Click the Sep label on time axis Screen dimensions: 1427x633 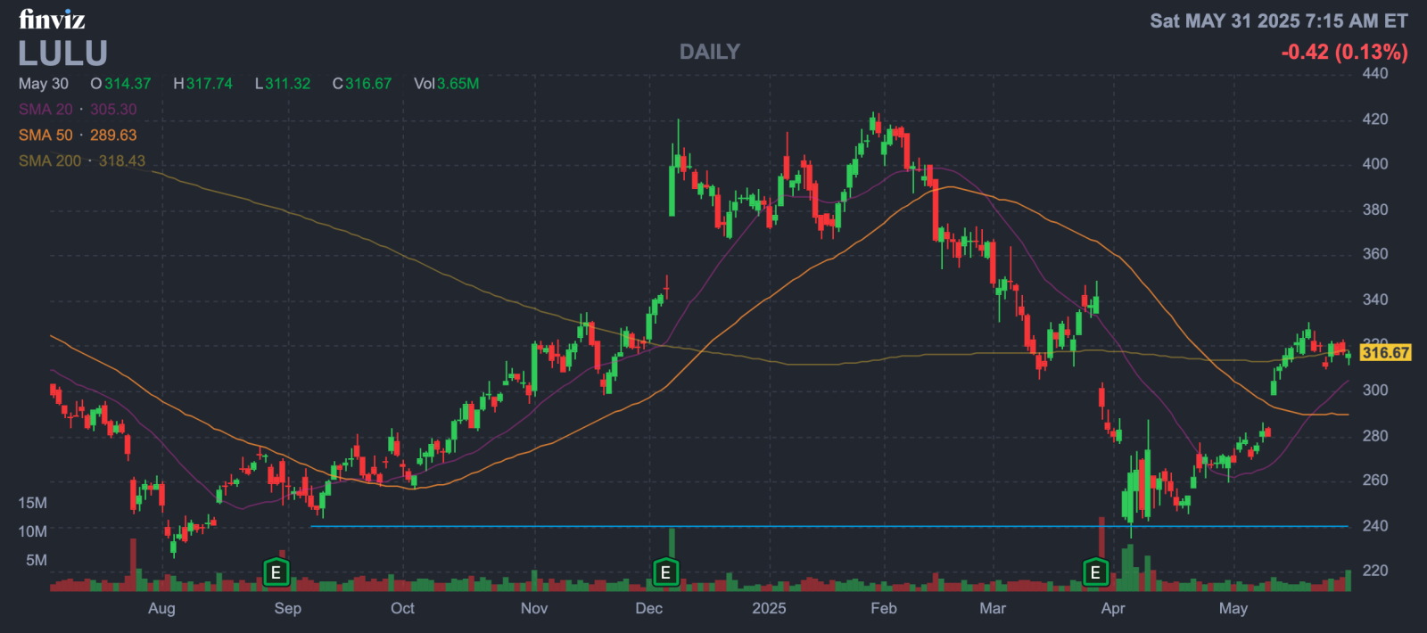(288, 608)
